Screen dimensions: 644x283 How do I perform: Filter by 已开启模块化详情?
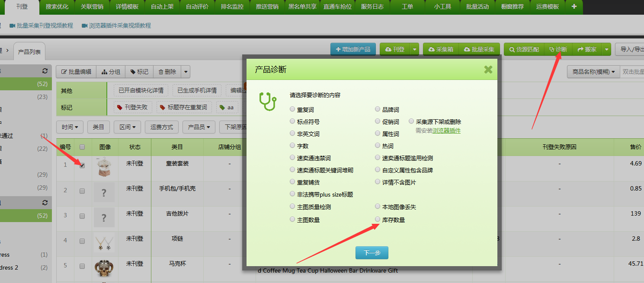point(141,90)
